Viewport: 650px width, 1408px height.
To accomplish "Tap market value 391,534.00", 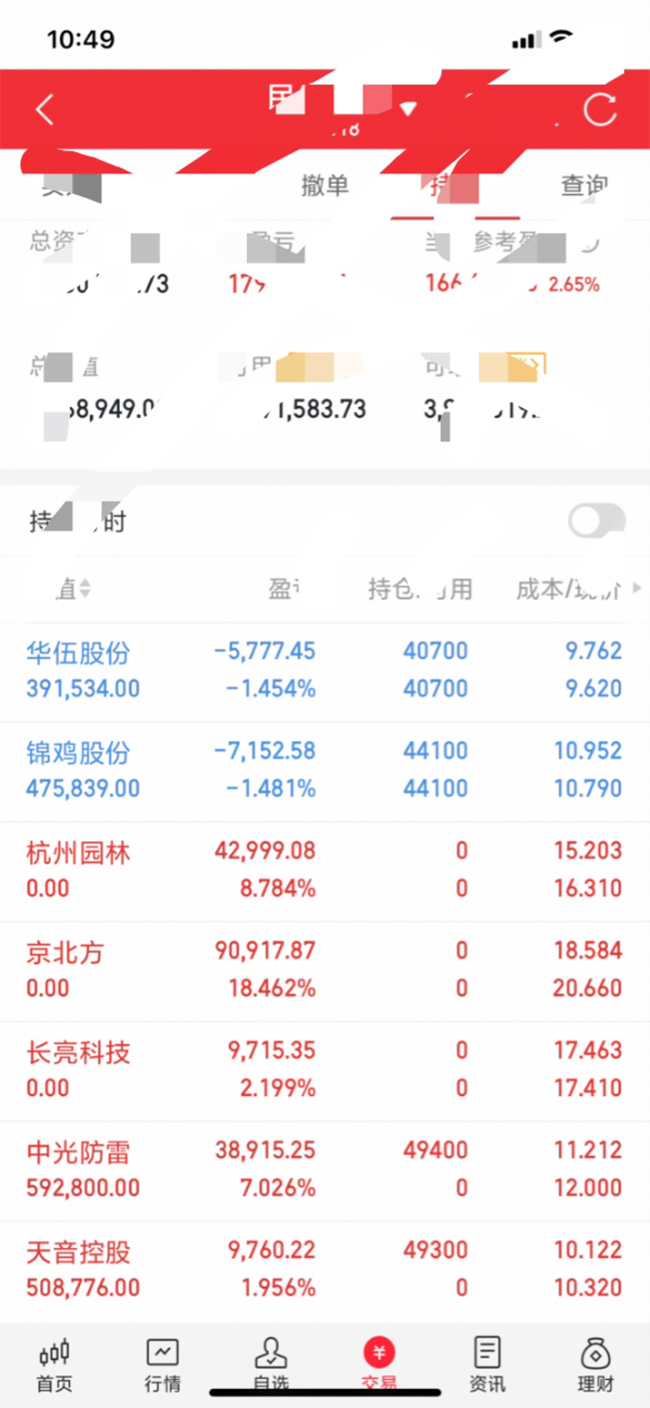I will 83,688.
